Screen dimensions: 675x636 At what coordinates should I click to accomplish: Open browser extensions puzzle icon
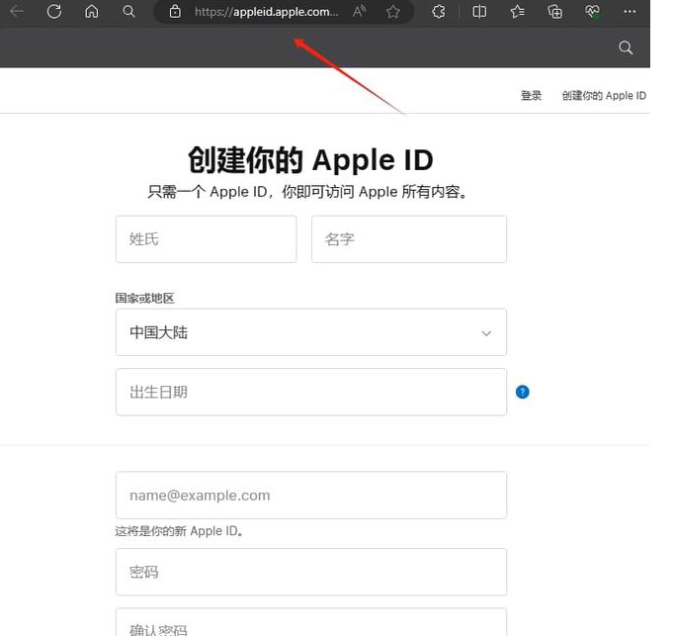point(438,12)
